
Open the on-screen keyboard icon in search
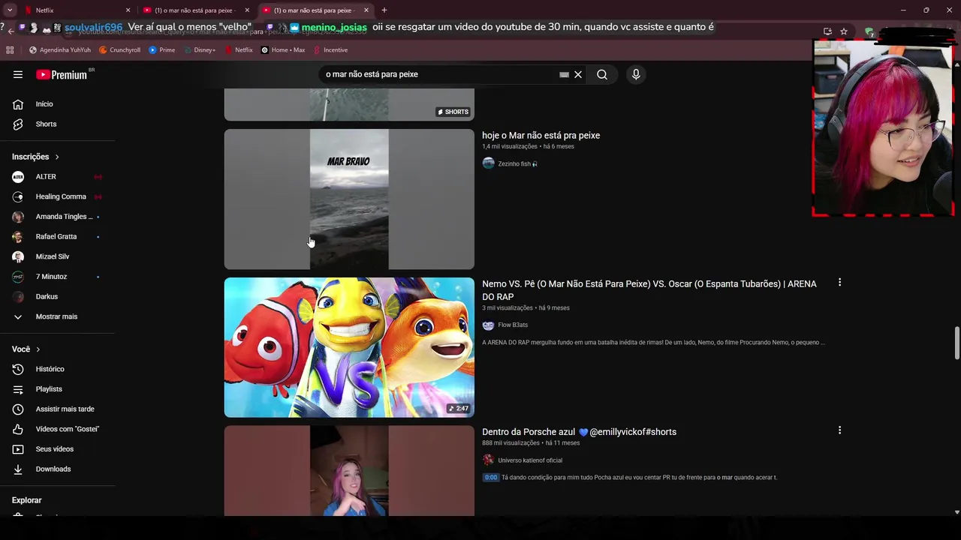564,74
